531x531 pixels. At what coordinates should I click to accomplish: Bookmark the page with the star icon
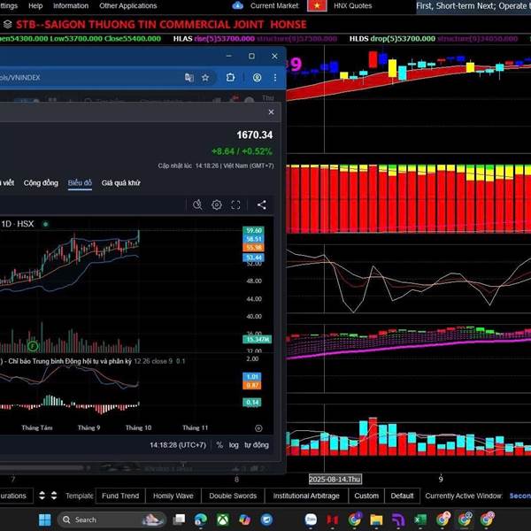coord(205,78)
